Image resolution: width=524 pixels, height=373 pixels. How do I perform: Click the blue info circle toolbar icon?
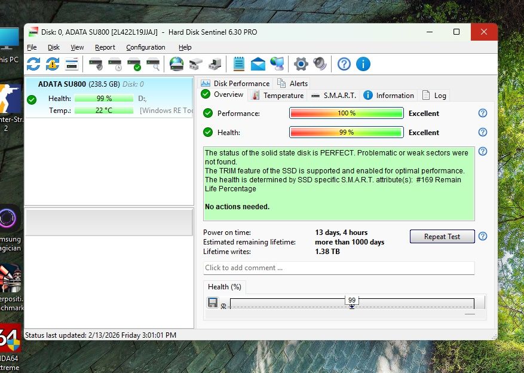tap(363, 64)
